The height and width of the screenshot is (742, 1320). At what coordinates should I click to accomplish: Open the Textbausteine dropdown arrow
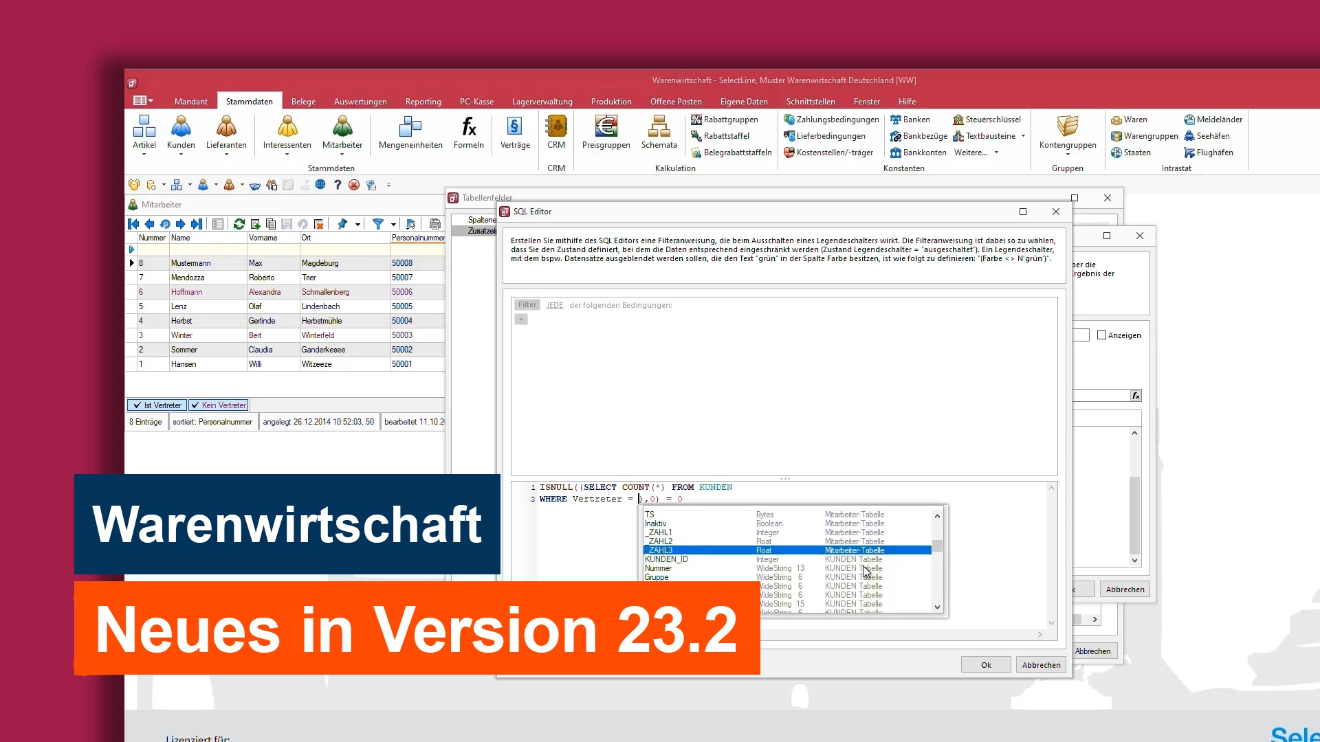click(x=1023, y=136)
